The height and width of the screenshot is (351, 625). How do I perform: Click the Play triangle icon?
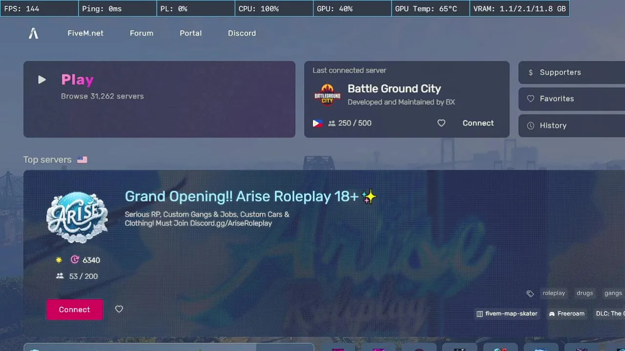pos(42,79)
